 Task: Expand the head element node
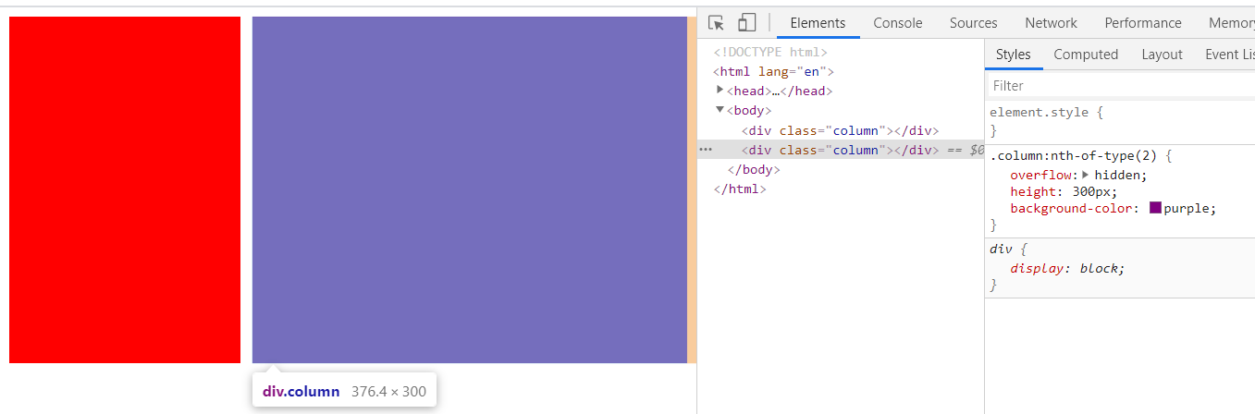point(720,91)
